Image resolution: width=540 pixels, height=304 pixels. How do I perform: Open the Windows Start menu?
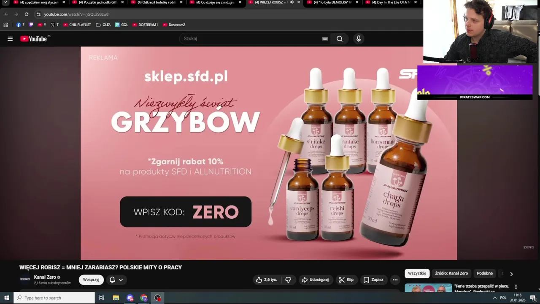pos(7,298)
